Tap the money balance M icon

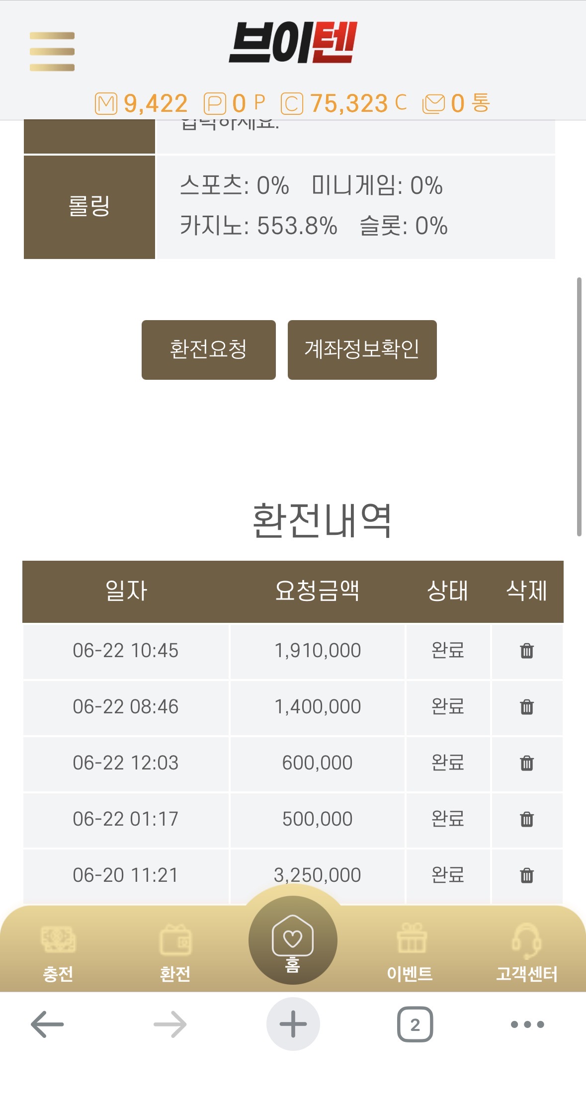[106, 104]
